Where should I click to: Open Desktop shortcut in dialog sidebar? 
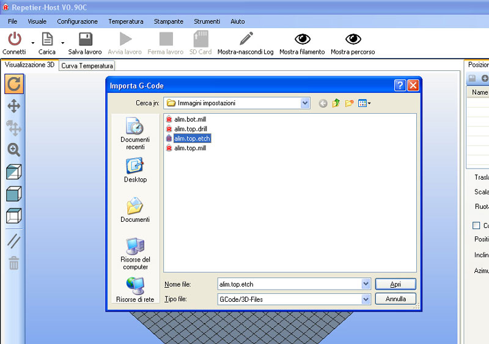(x=135, y=170)
